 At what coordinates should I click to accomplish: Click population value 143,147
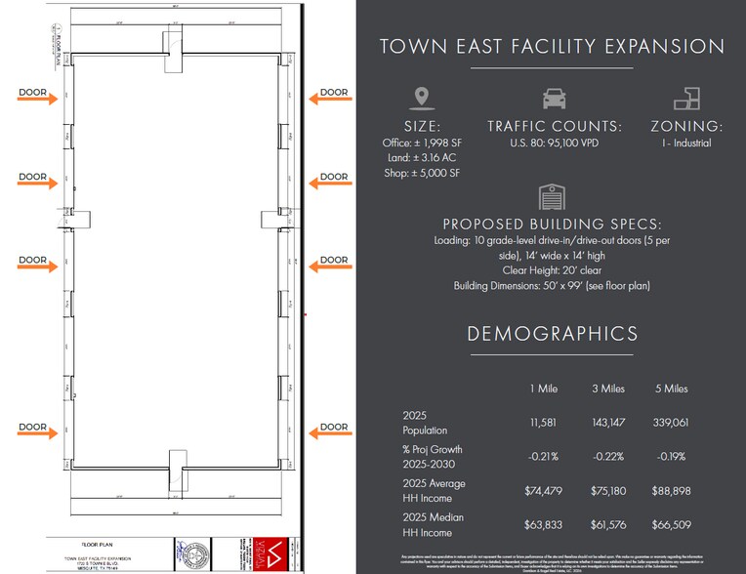click(608, 423)
